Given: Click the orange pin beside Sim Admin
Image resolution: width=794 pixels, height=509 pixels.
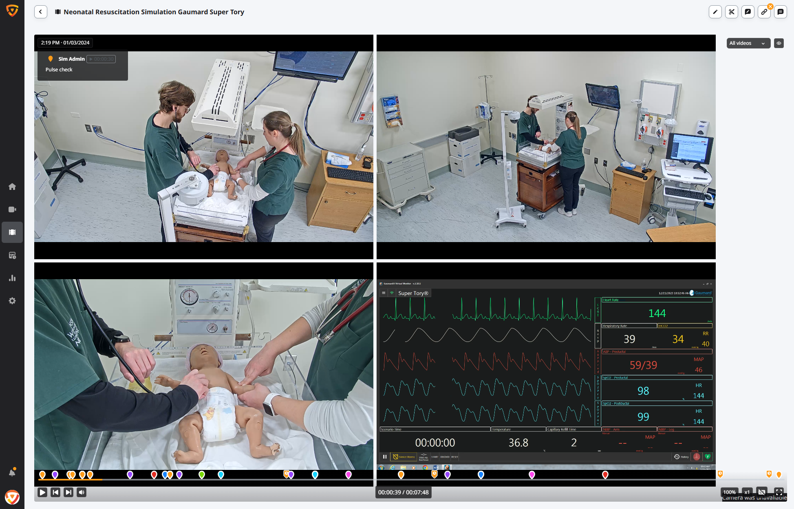Looking at the screenshot, I should tap(51, 59).
